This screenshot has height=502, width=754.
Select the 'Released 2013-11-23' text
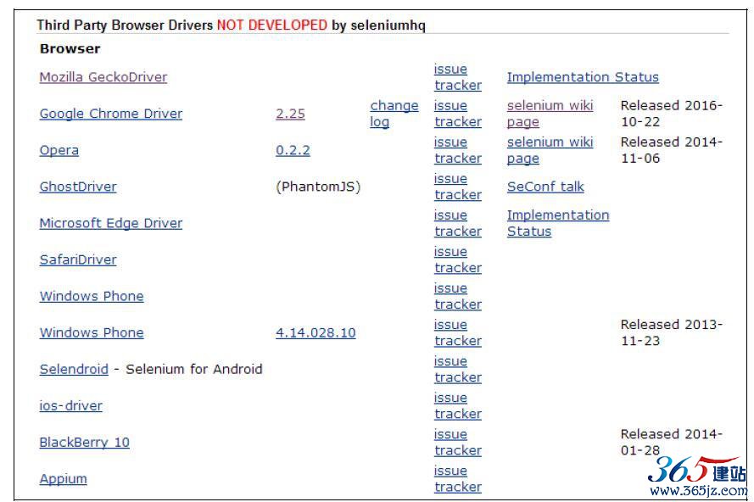[x=672, y=332]
